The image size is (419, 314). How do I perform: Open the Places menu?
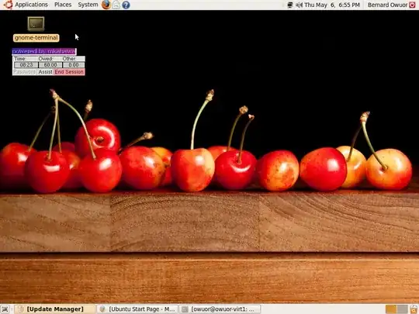(x=63, y=5)
